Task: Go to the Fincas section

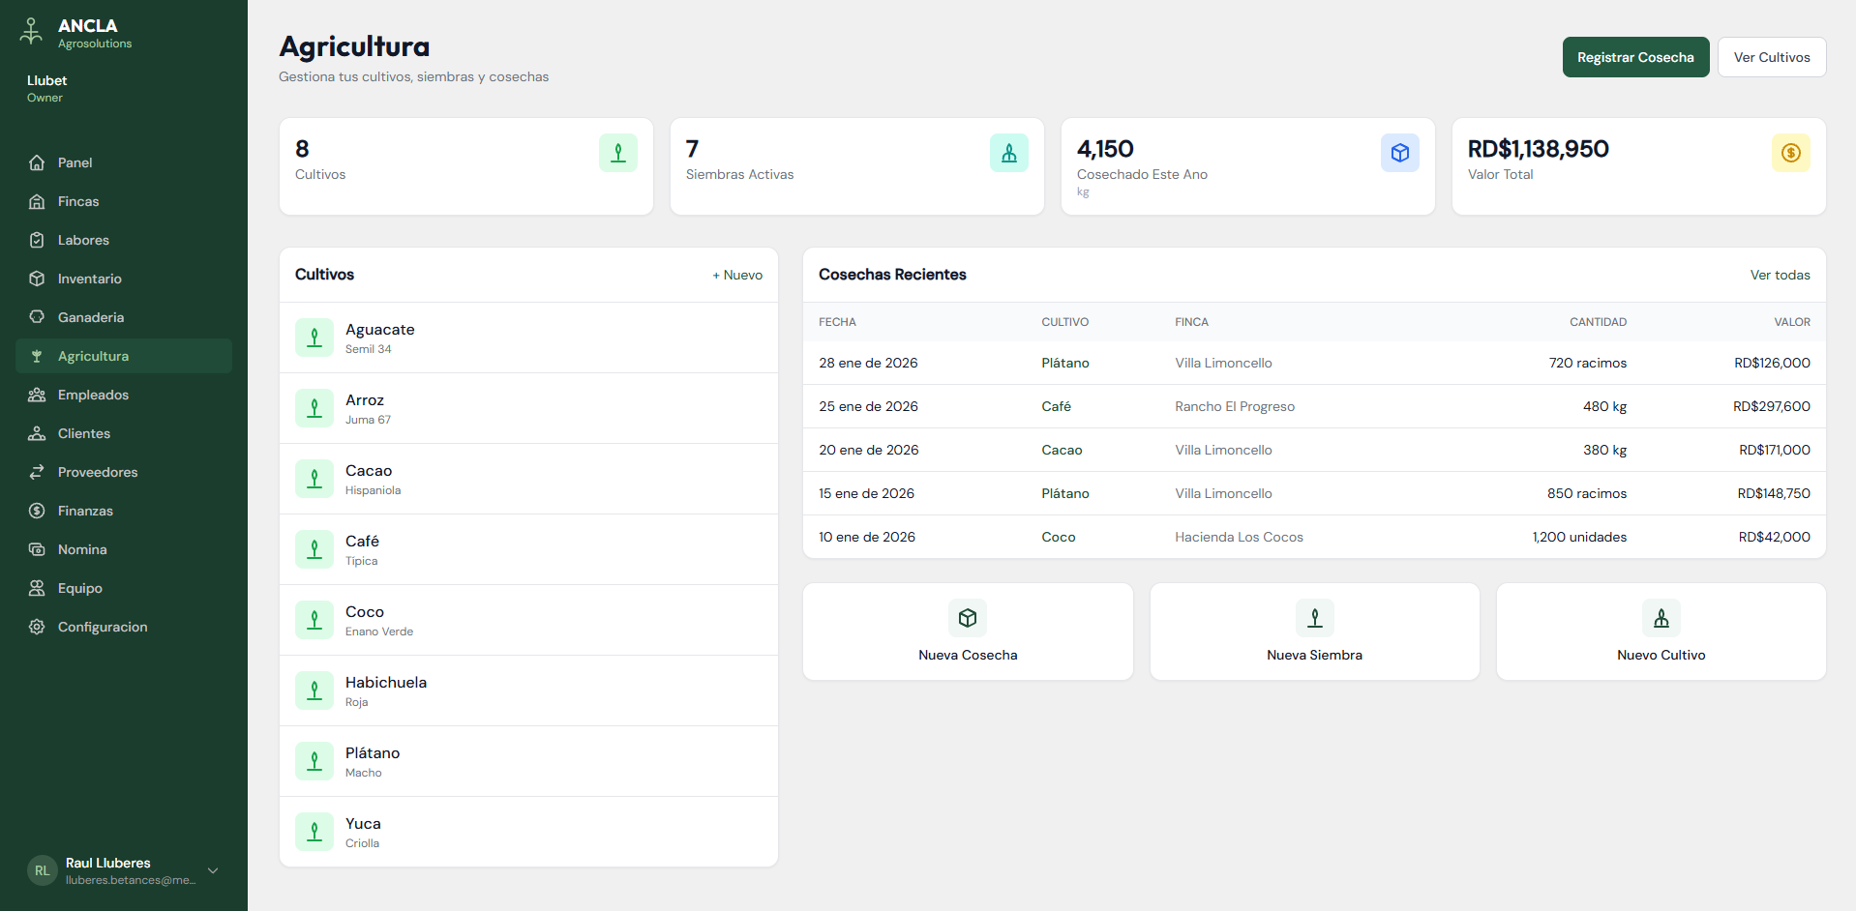Action: [x=78, y=201]
